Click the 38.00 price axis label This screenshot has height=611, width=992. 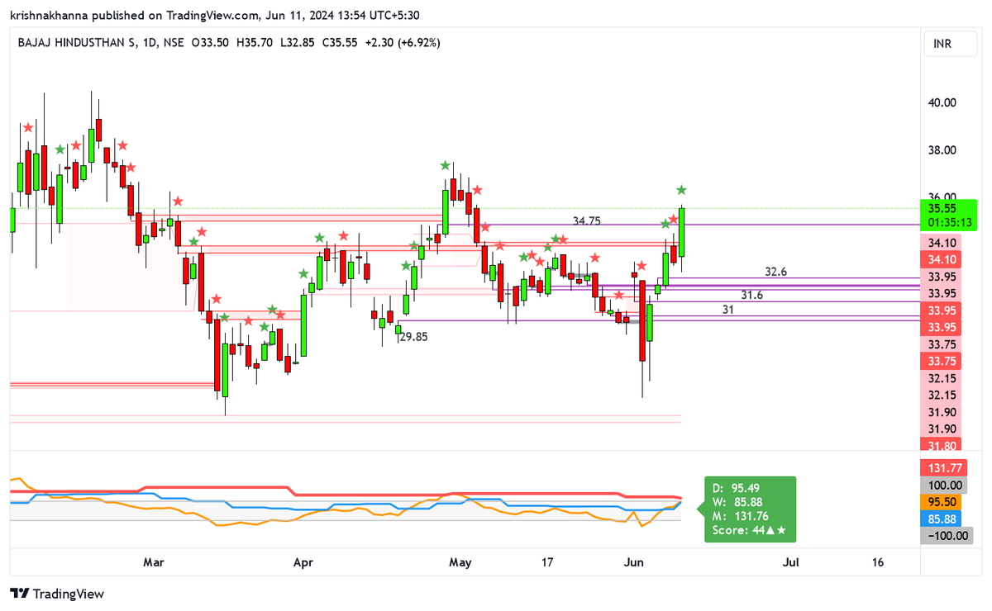tap(942, 150)
